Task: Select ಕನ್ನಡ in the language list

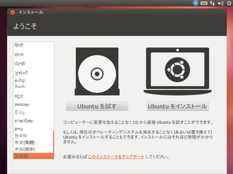Action: pos(33,96)
